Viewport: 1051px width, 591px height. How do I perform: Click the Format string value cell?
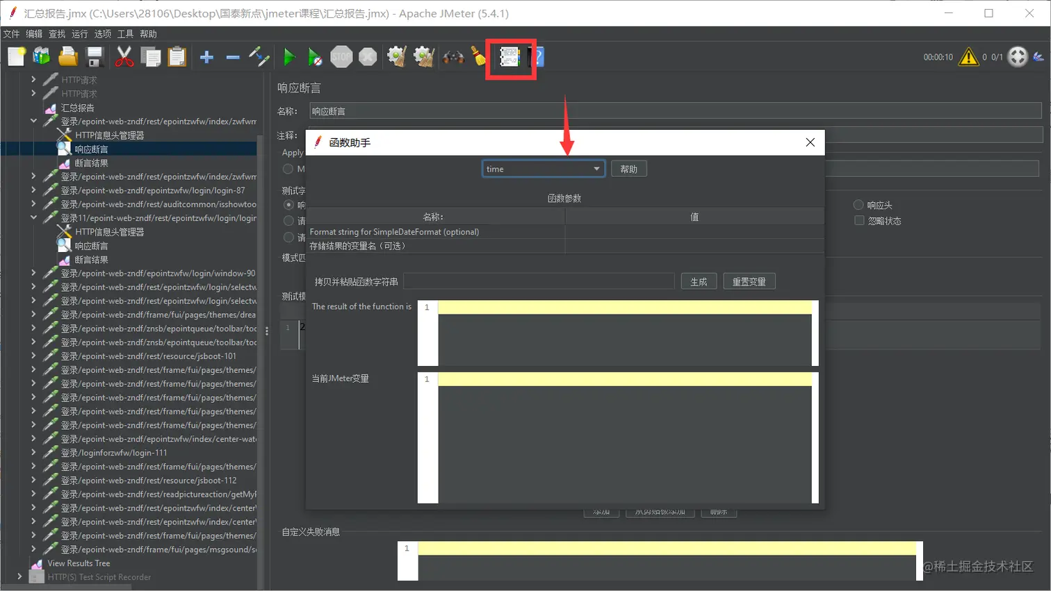(694, 232)
